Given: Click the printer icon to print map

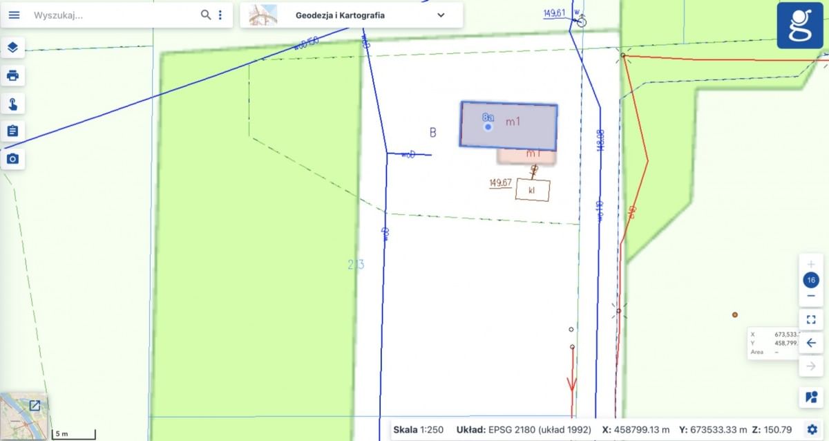Looking at the screenshot, I should click(12, 75).
